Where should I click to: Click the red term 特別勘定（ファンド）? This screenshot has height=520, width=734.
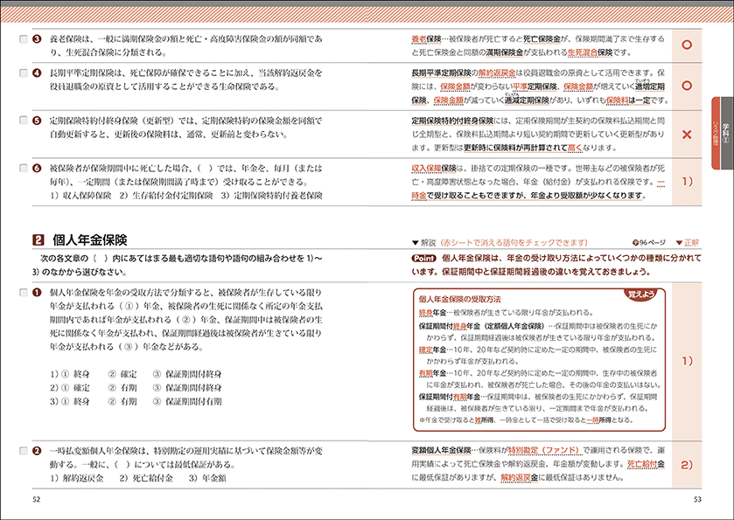pyautogui.click(x=545, y=450)
